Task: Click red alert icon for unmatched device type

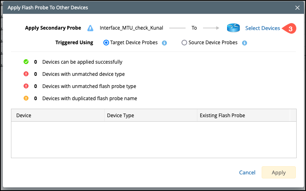Action: (x=26, y=74)
